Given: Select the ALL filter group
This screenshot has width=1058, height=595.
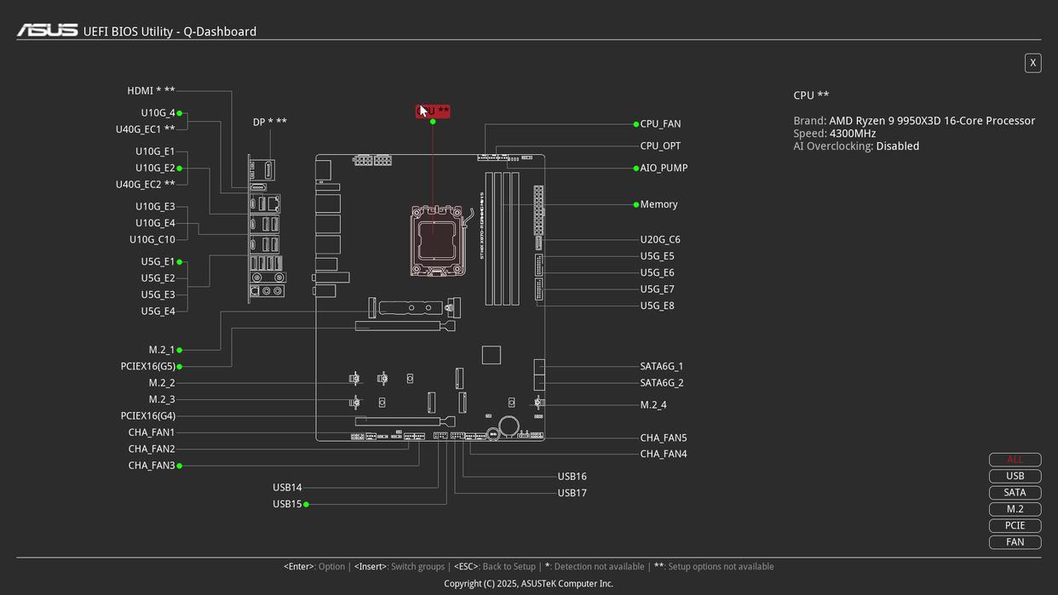Looking at the screenshot, I should 1015,460.
